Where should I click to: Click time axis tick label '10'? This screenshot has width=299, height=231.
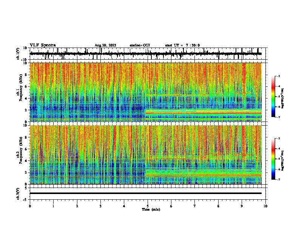pyautogui.click(x=265, y=206)
